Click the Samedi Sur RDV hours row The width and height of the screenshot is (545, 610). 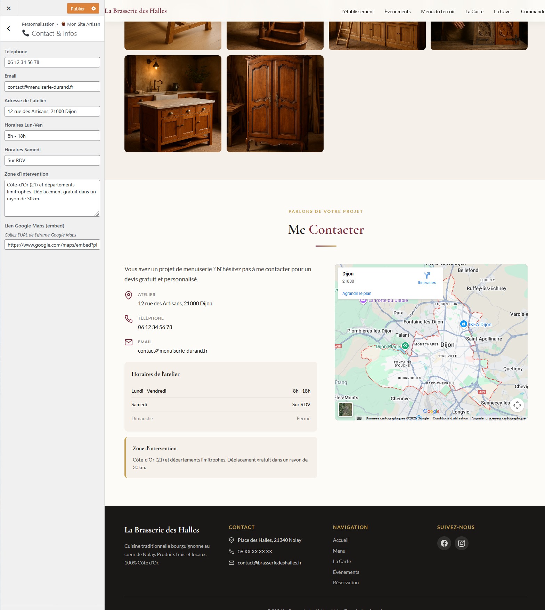click(221, 404)
